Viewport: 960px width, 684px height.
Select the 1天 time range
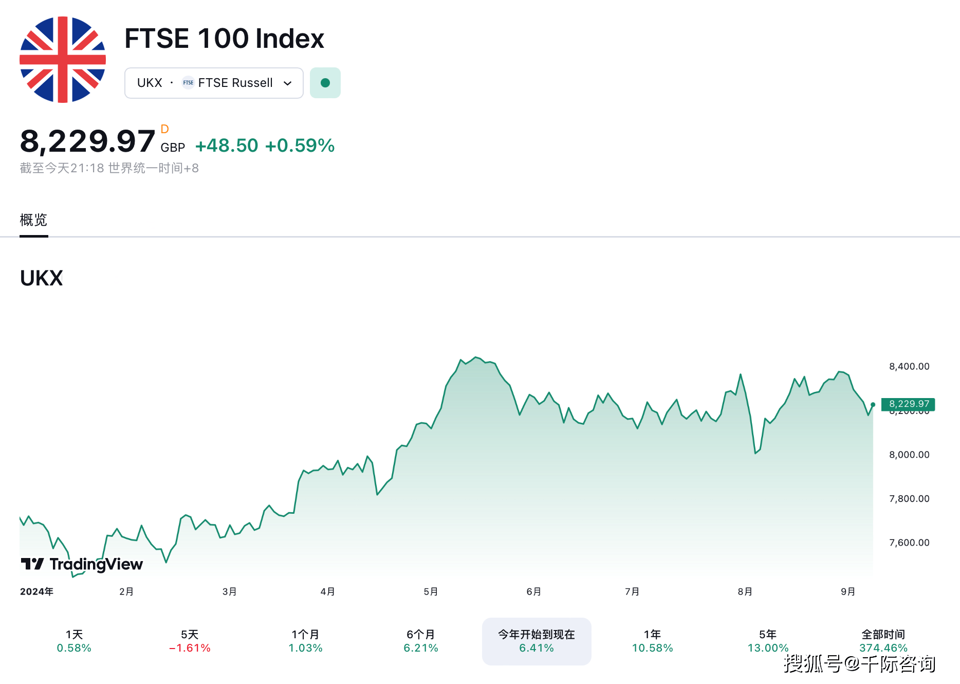(x=74, y=641)
